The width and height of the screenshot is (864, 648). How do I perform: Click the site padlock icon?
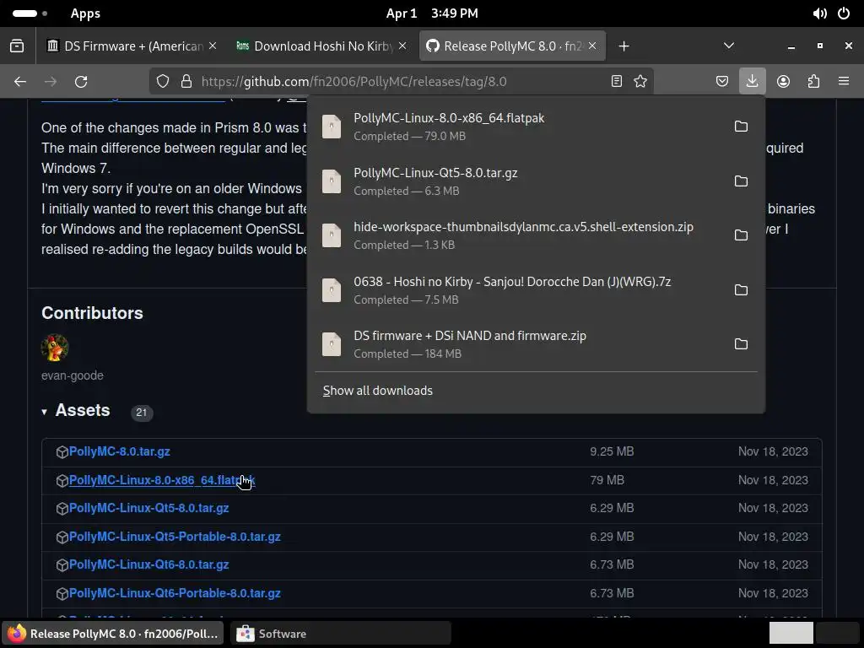(186, 82)
